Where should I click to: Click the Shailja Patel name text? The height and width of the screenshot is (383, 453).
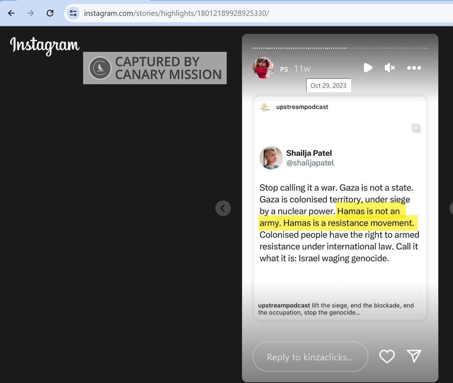click(x=309, y=153)
